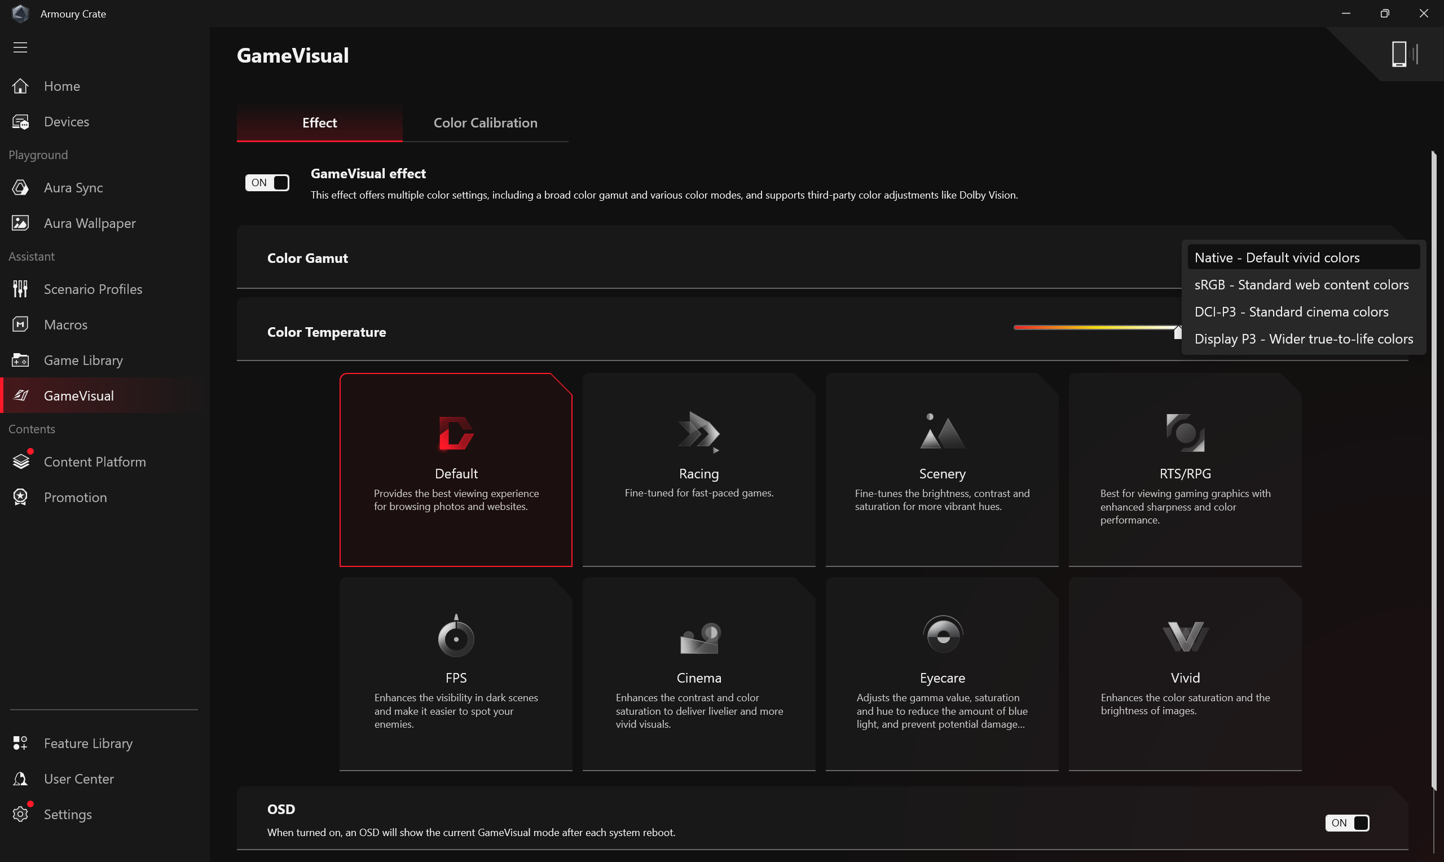This screenshot has width=1444, height=862.
Task: Select the Default mode card description
Action: click(456, 499)
